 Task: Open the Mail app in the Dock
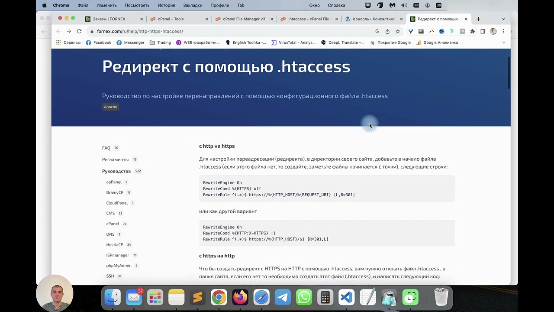pyautogui.click(x=134, y=297)
